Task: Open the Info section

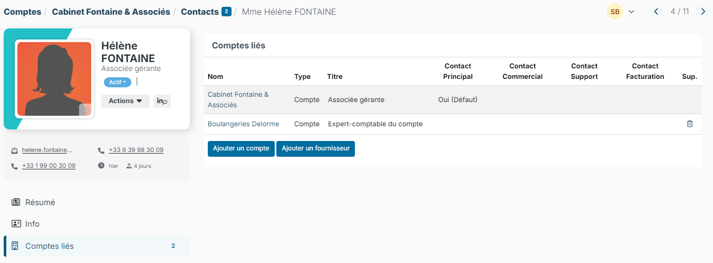Action: [97, 224]
